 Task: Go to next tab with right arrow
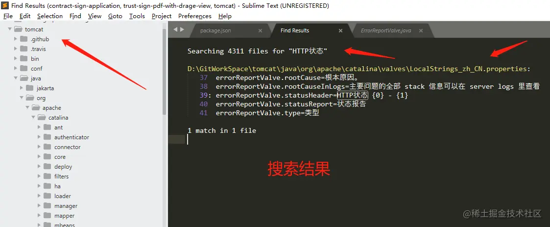[182, 29]
